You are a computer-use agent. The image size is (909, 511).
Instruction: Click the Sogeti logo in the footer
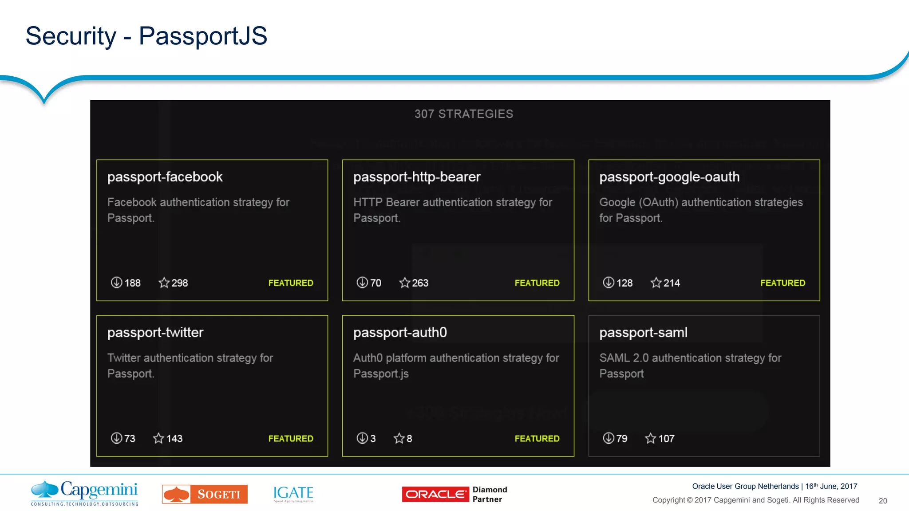tap(205, 494)
